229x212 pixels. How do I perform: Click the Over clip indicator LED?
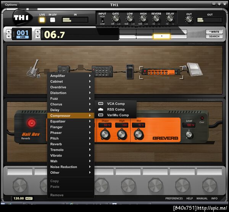pos(202,118)
